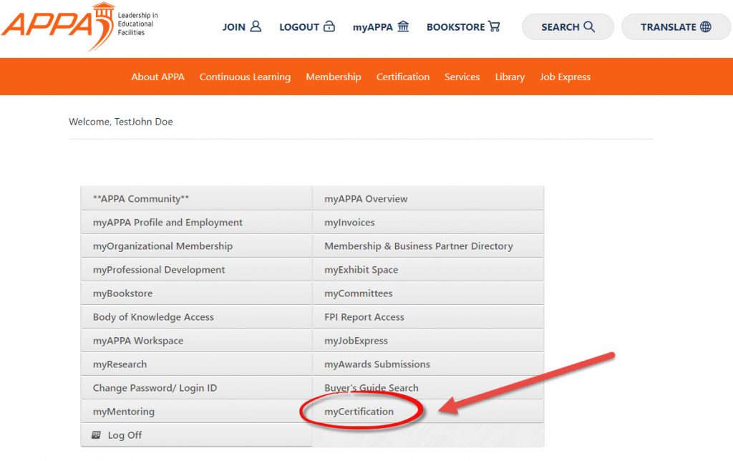
Task: Open Body of Knowledge Access
Action: (196, 316)
